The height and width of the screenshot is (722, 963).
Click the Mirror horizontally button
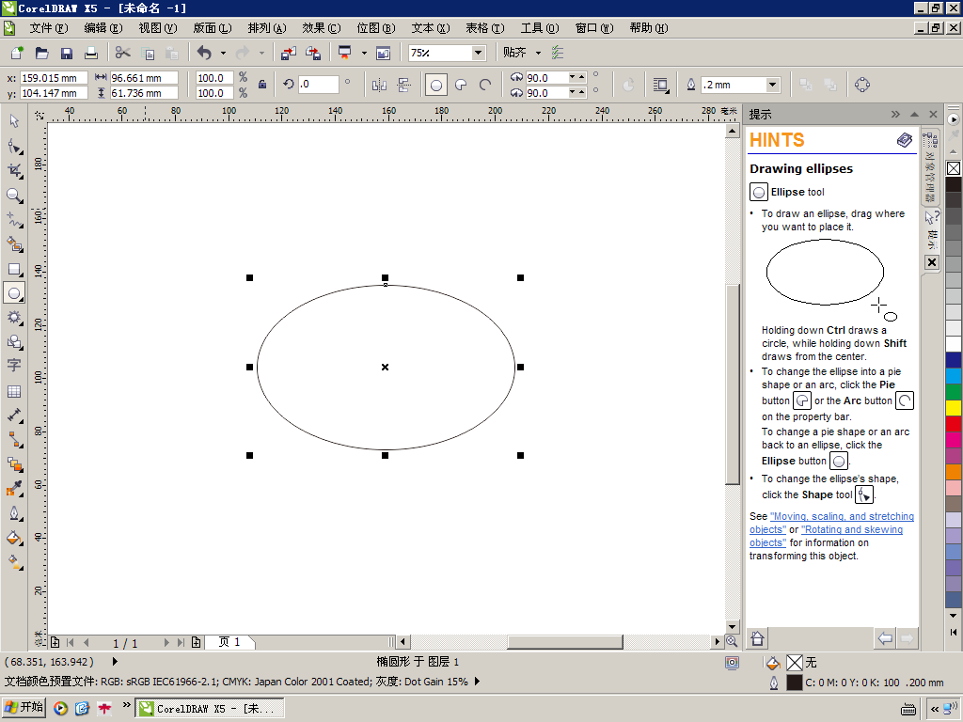pyautogui.click(x=379, y=85)
